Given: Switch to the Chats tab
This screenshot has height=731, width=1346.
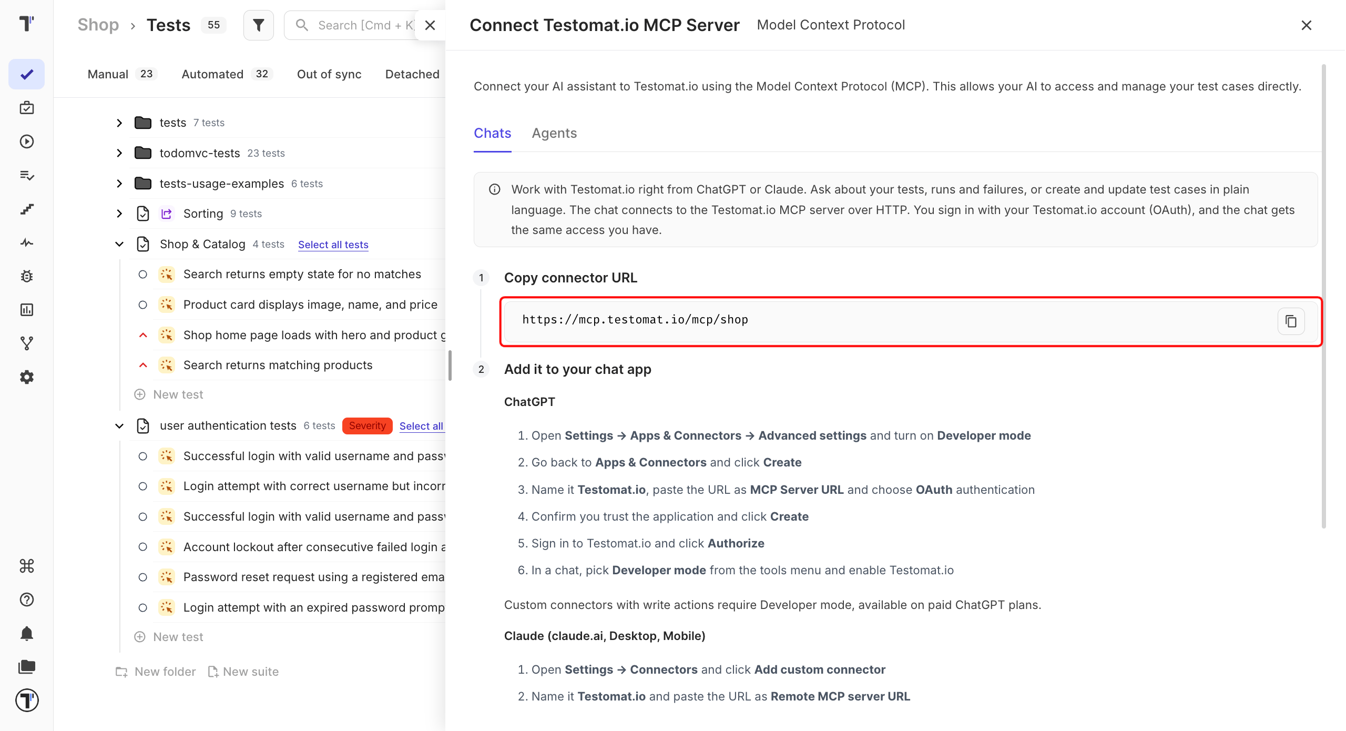Looking at the screenshot, I should [492, 133].
